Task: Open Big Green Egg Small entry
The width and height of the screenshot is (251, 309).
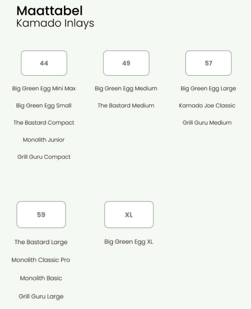Action: (x=44, y=106)
